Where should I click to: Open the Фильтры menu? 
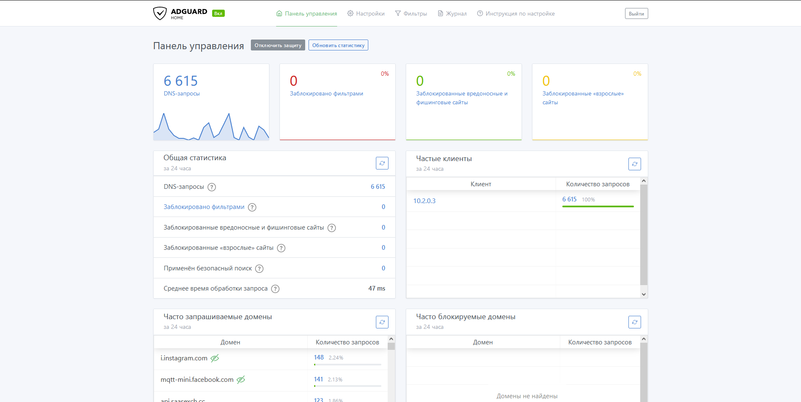click(411, 13)
